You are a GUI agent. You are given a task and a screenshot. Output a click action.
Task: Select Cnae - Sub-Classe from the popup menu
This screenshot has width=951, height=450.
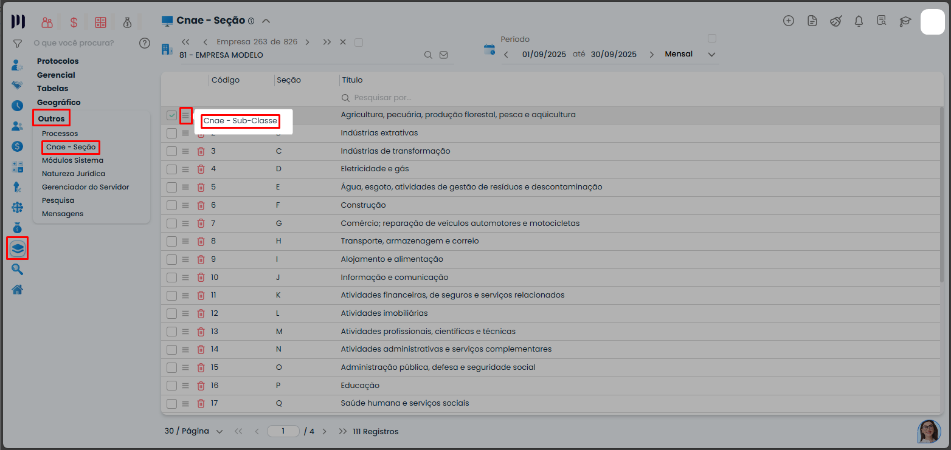(240, 121)
